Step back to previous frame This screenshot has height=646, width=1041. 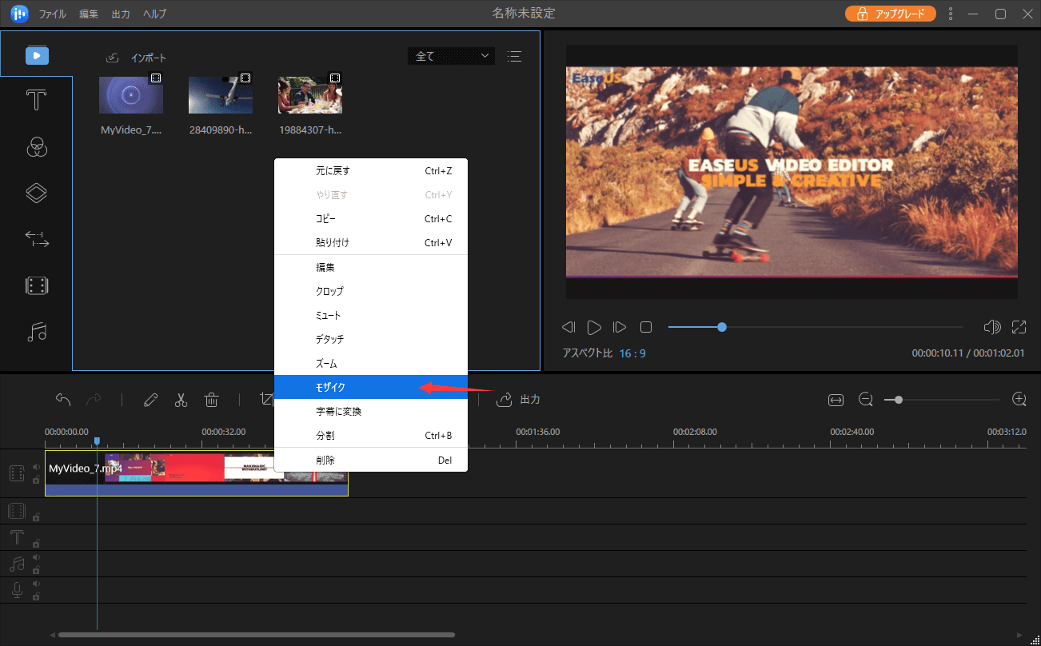click(568, 327)
